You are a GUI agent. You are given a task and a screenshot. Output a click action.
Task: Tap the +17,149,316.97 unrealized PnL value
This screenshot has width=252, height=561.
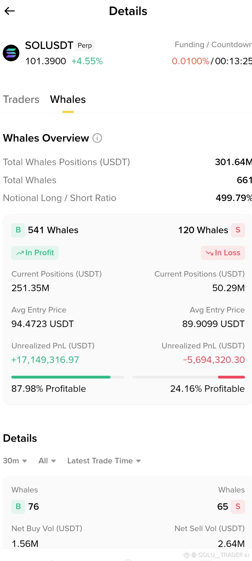(x=45, y=360)
